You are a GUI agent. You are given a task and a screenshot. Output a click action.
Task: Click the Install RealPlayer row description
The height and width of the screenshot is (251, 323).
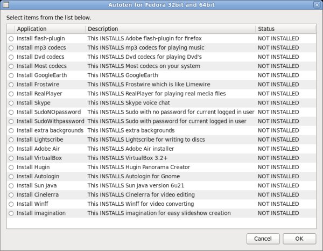[x=156, y=94]
